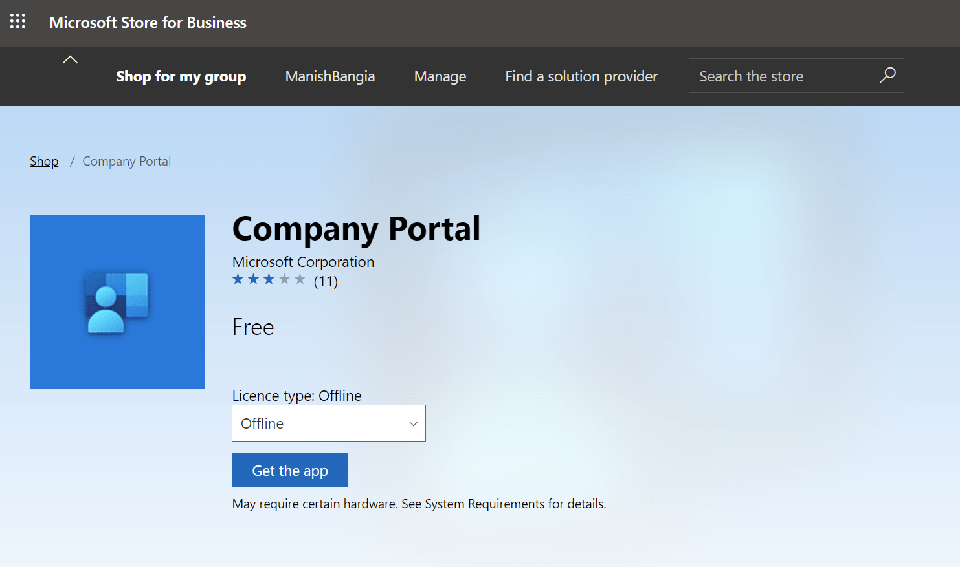Click the search magnifier icon
The image size is (960, 567).
pyautogui.click(x=887, y=76)
